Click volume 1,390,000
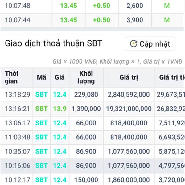The height and width of the screenshot is (185, 185). pyautogui.click(x=86, y=109)
